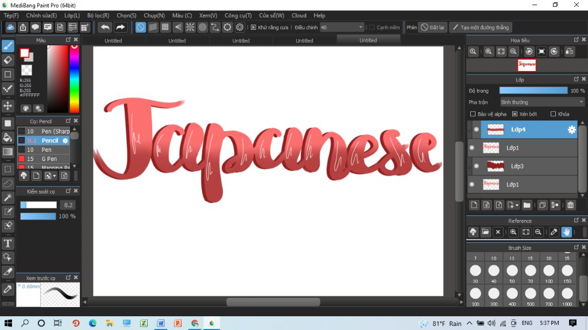Open Lớp4 layer settings gear
The image size is (588, 330).
(x=571, y=129)
